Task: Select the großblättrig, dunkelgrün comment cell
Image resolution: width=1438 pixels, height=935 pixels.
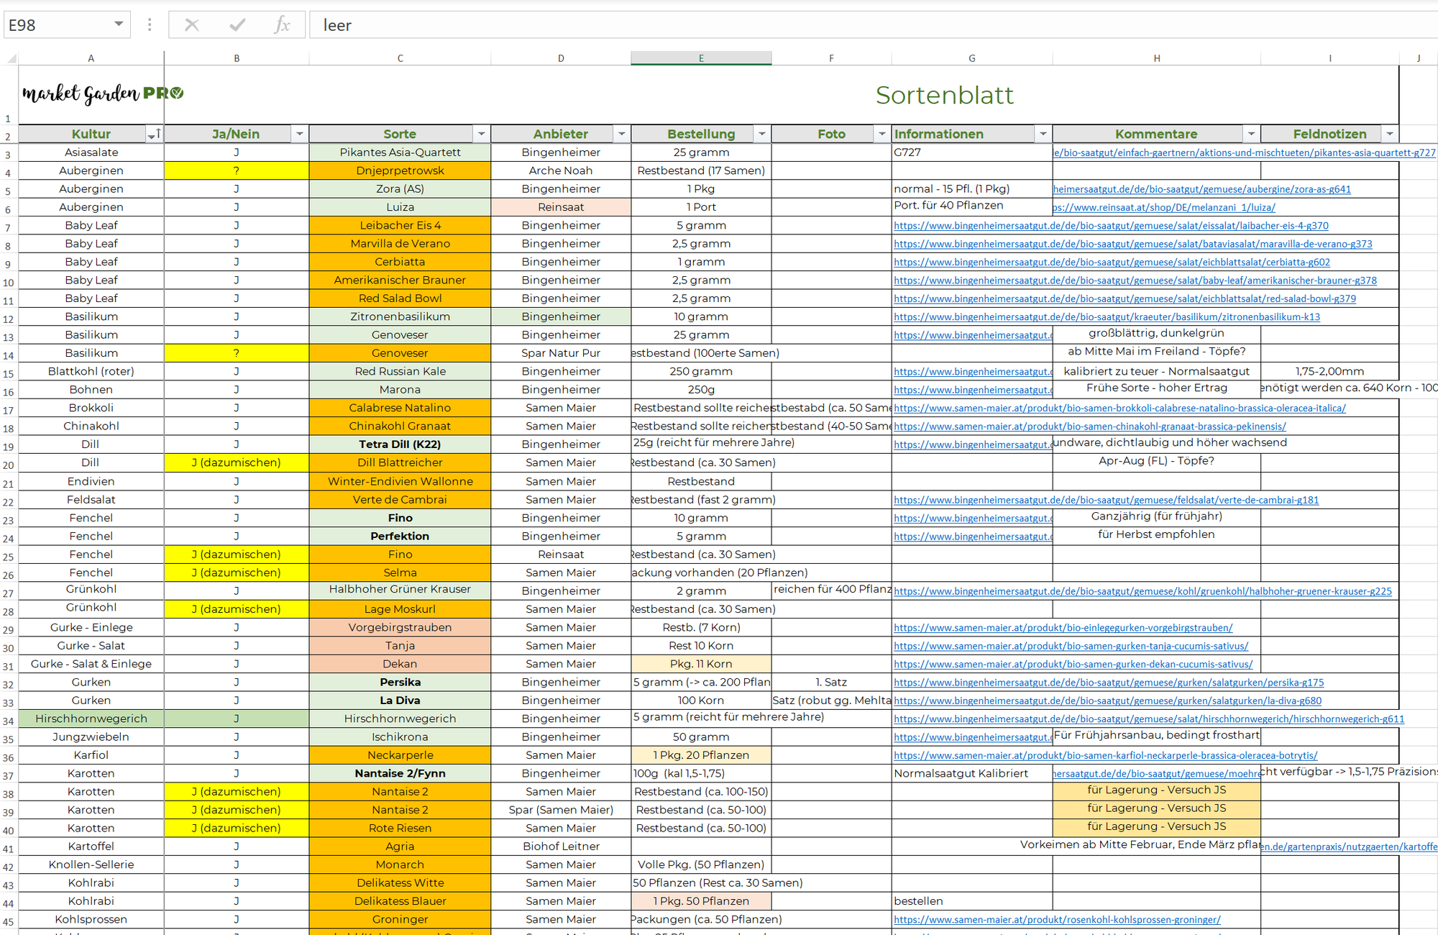Action: (1156, 334)
